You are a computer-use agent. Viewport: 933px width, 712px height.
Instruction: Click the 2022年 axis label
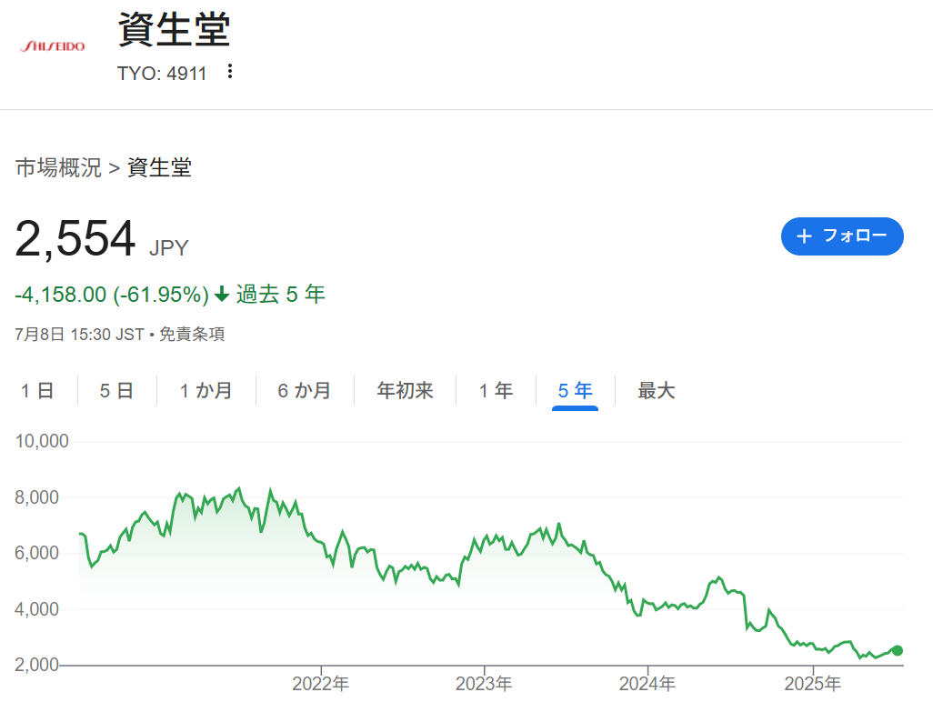(321, 684)
